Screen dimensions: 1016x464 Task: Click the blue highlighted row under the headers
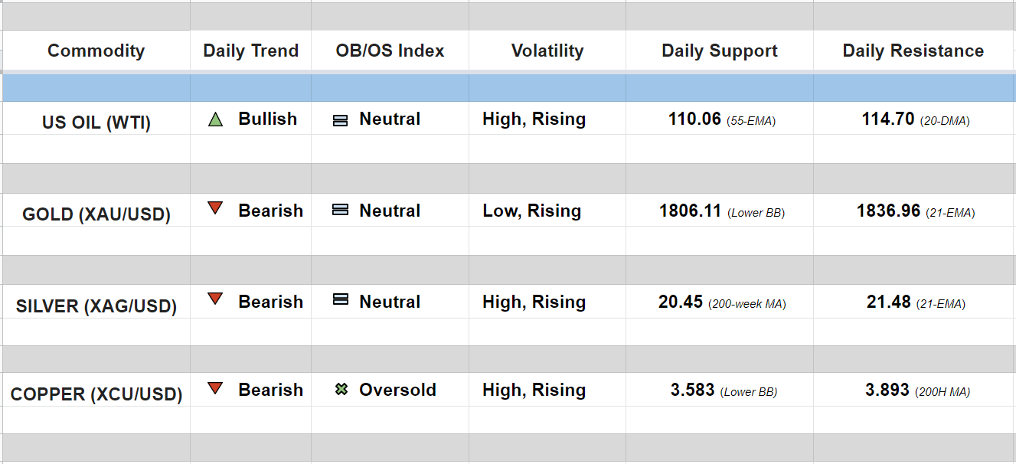508,88
